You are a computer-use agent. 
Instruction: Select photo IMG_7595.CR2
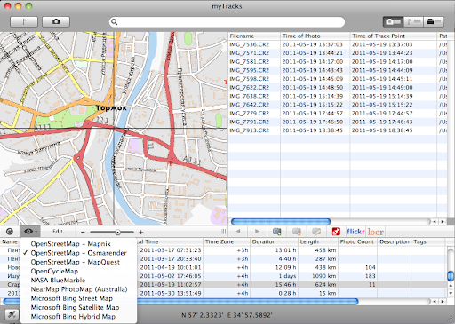click(x=338, y=70)
